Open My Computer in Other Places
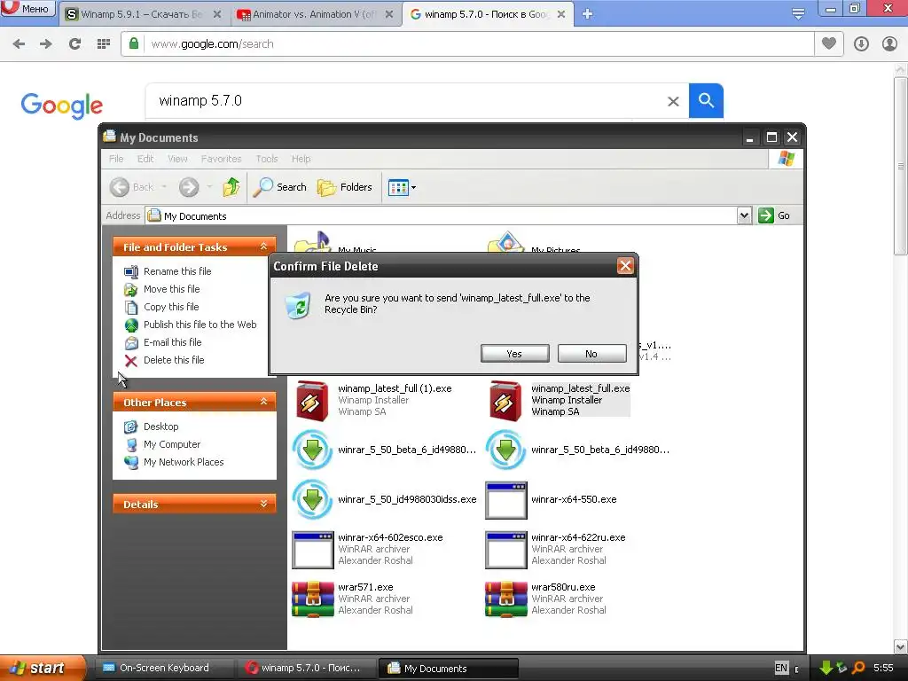Image resolution: width=908 pixels, height=681 pixels. click(x=172, y=444)
